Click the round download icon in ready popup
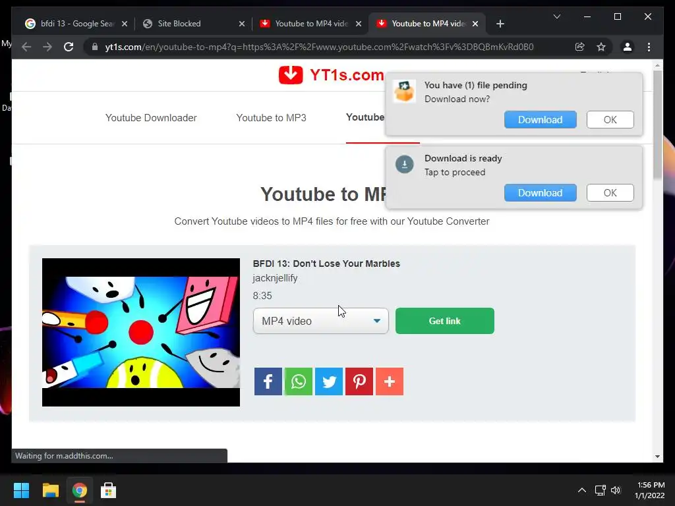This screenshot has width=675, height=506. [x=404, y=164]
